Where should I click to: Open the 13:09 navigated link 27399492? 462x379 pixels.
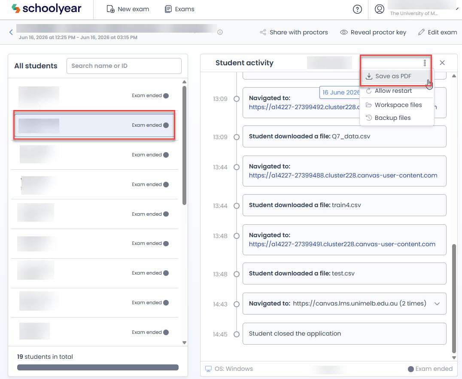(304, 107)
